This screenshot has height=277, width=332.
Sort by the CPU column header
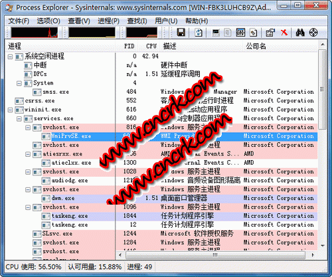point(149,46)
